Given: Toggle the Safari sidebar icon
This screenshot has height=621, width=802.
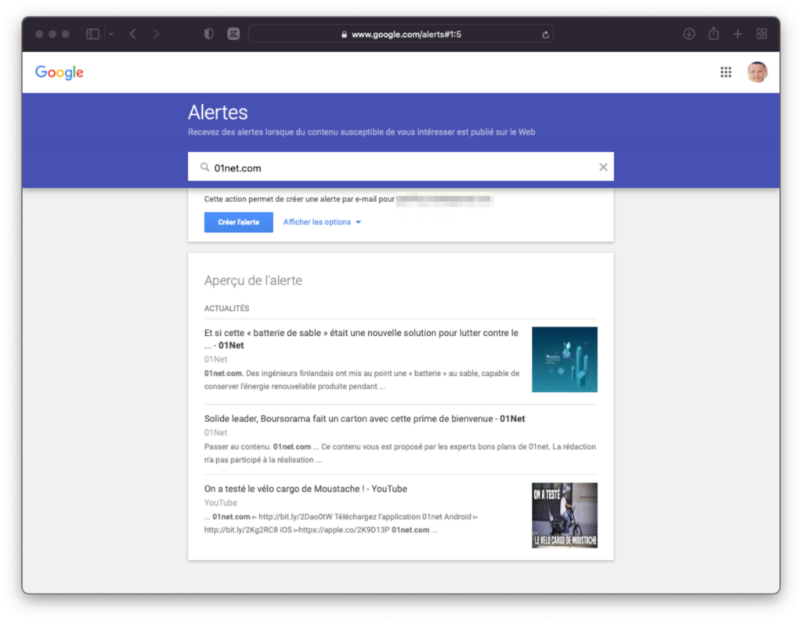Looking at the screenshot, I should [x=92, y=34].
